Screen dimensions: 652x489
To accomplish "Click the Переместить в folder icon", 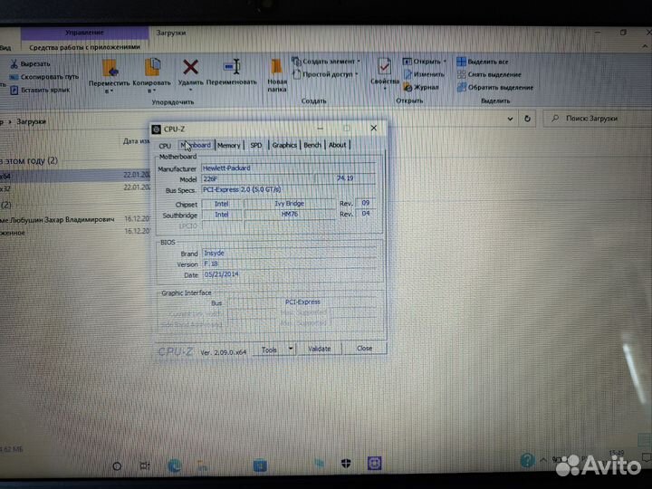I will [110, 68].
